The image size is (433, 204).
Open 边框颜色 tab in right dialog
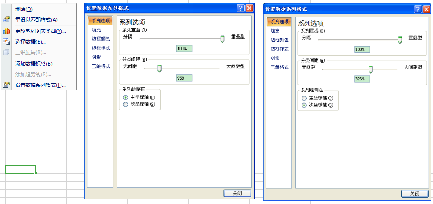pos(279,40)
